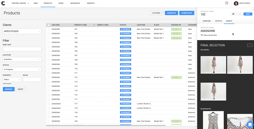Close the product detail side panel

pos(253,10)
